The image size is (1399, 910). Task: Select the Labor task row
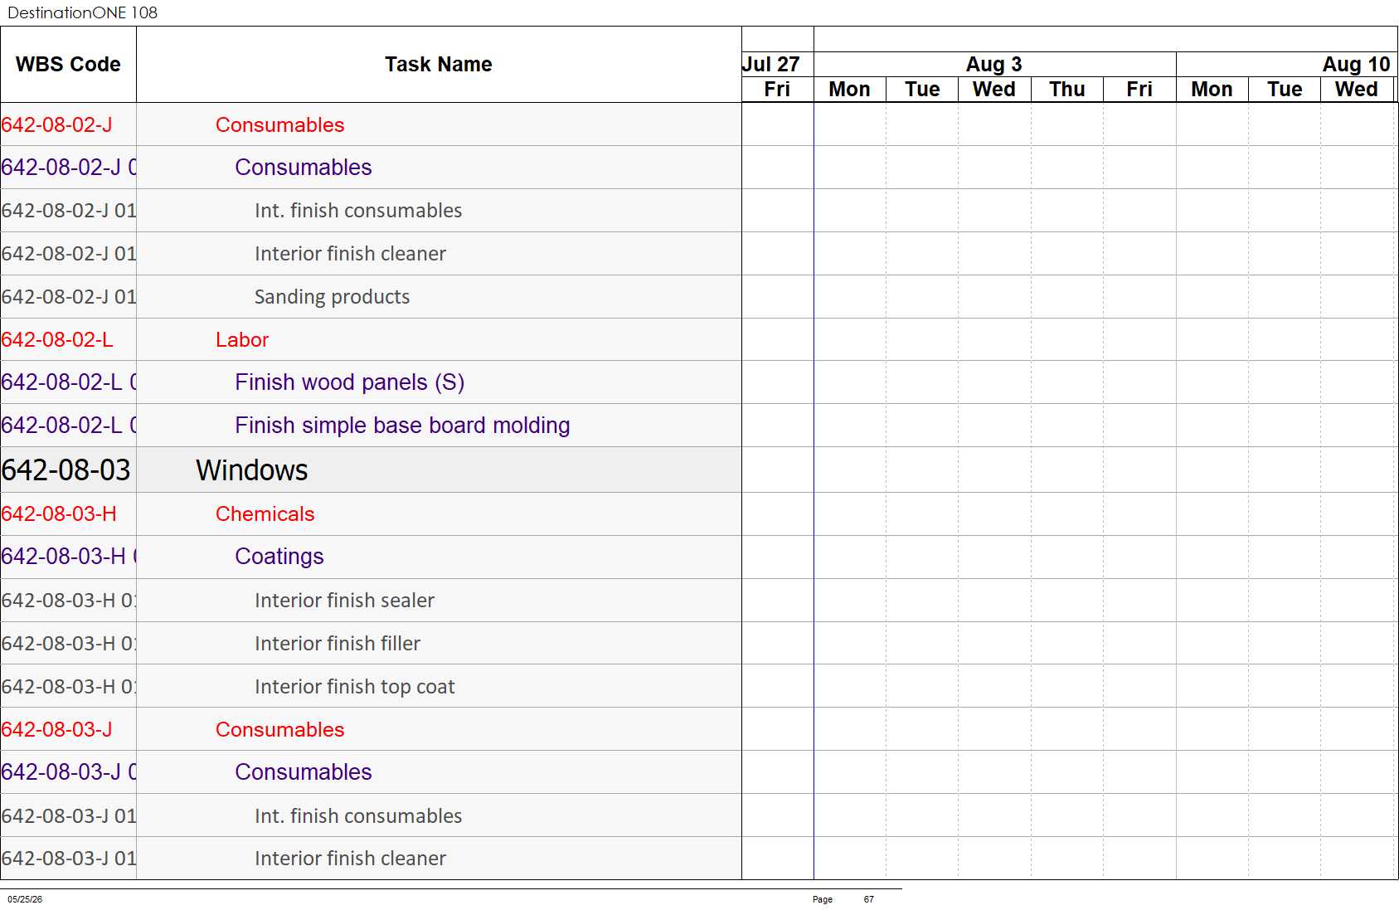pyautogui.click(x=371, y=340)
